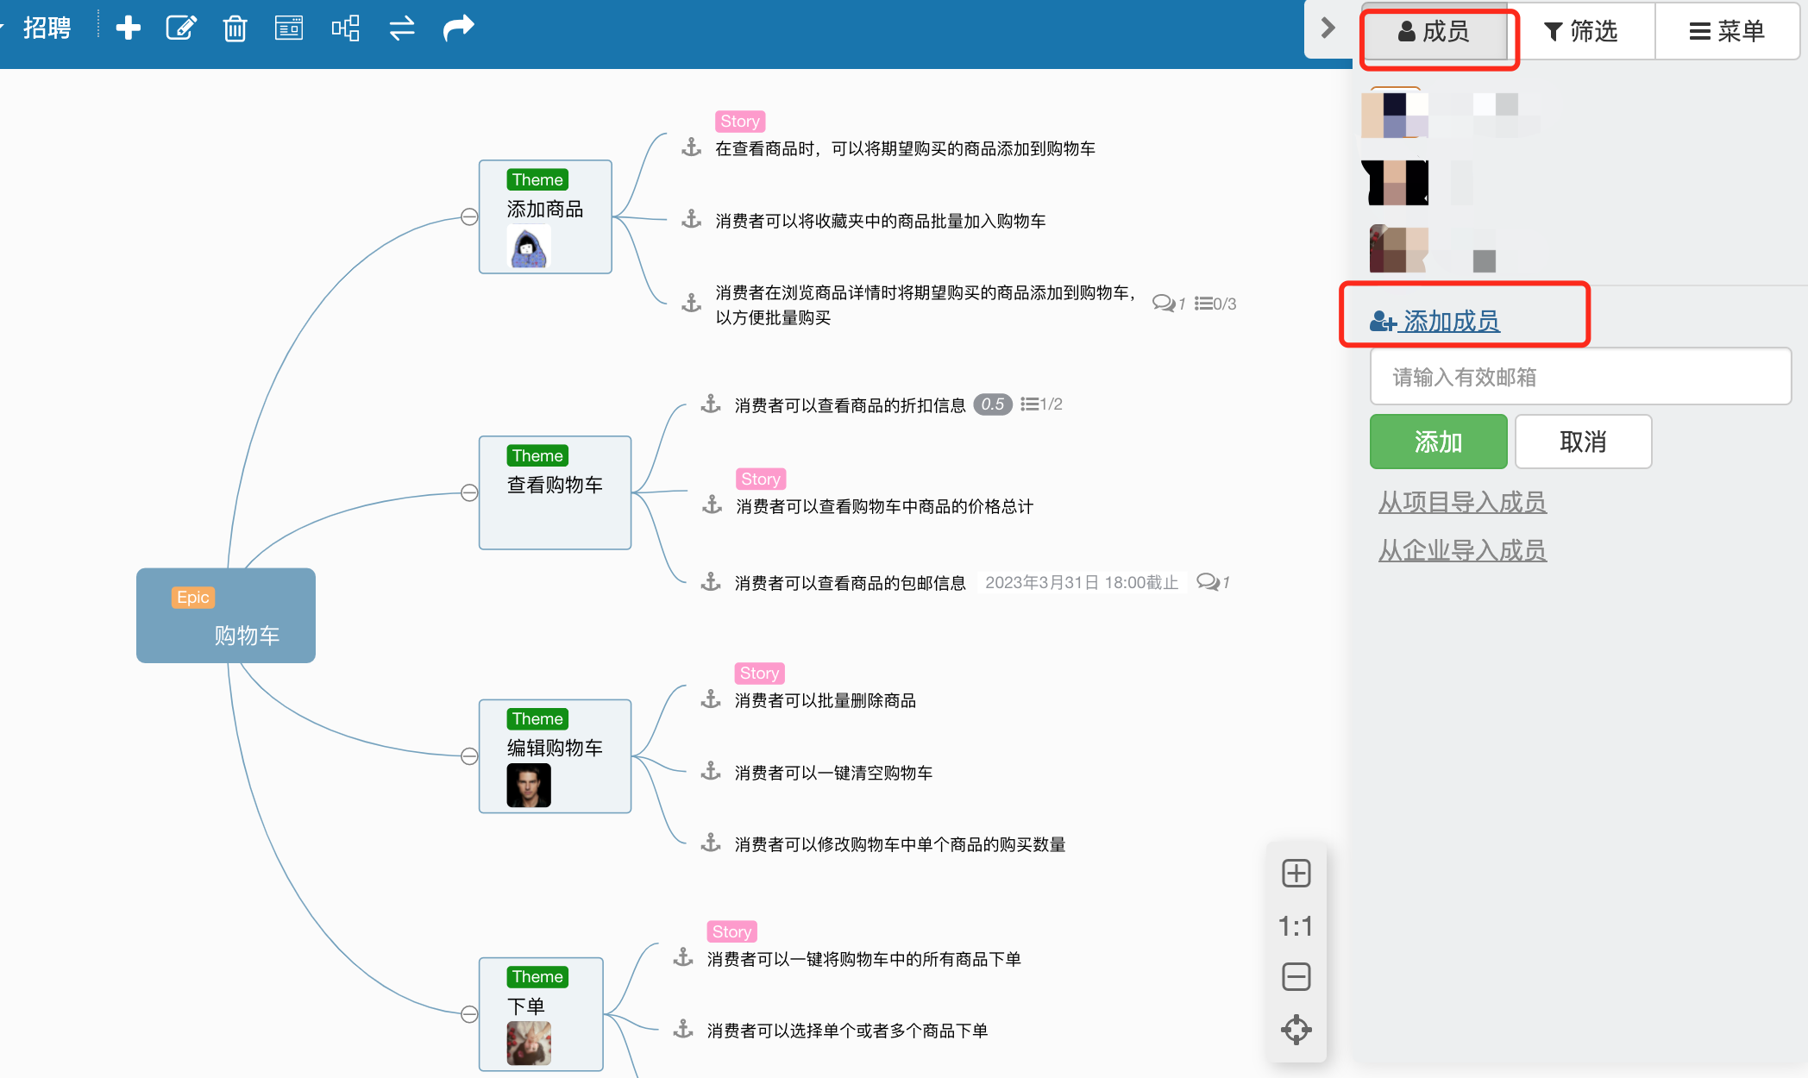The height and width of the screenshot is (1078, 1808).
Task: Click the card view toolbar icon
Action: click(289, 28)
